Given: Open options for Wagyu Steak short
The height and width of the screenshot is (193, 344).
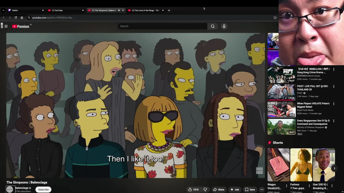Looking at the screenshot, I should [286, 186].
